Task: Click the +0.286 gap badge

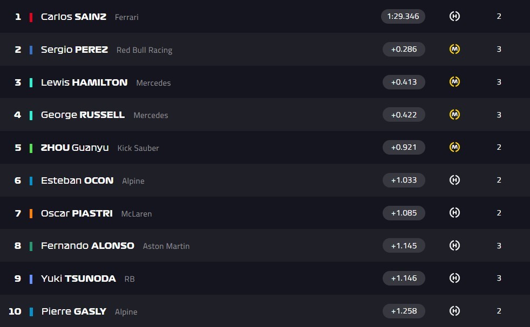Action: pyautogui.click(x=403, y=49)
